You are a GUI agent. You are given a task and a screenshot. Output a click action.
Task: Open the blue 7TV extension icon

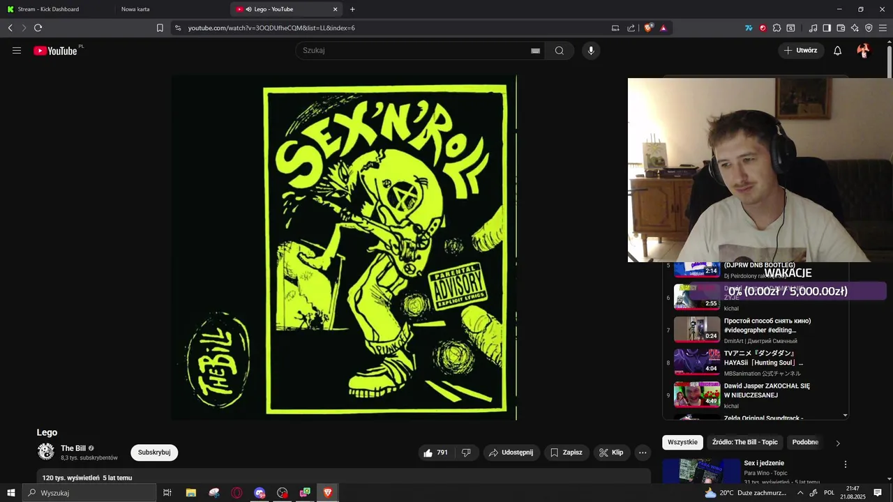point(749,28)
